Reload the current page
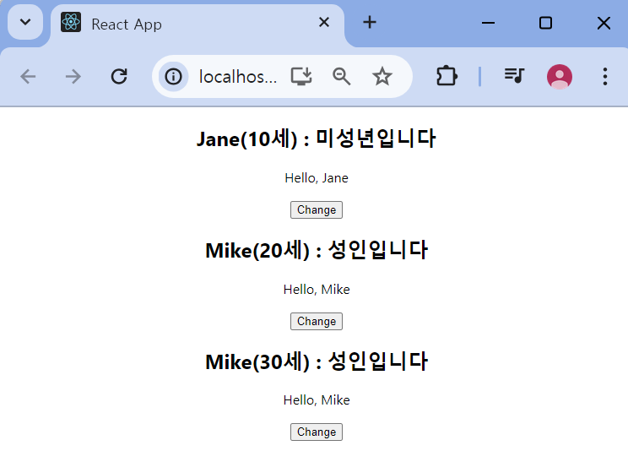Viewport: 628px width, 451px height. pyautogui.click(x=119, y=76)
